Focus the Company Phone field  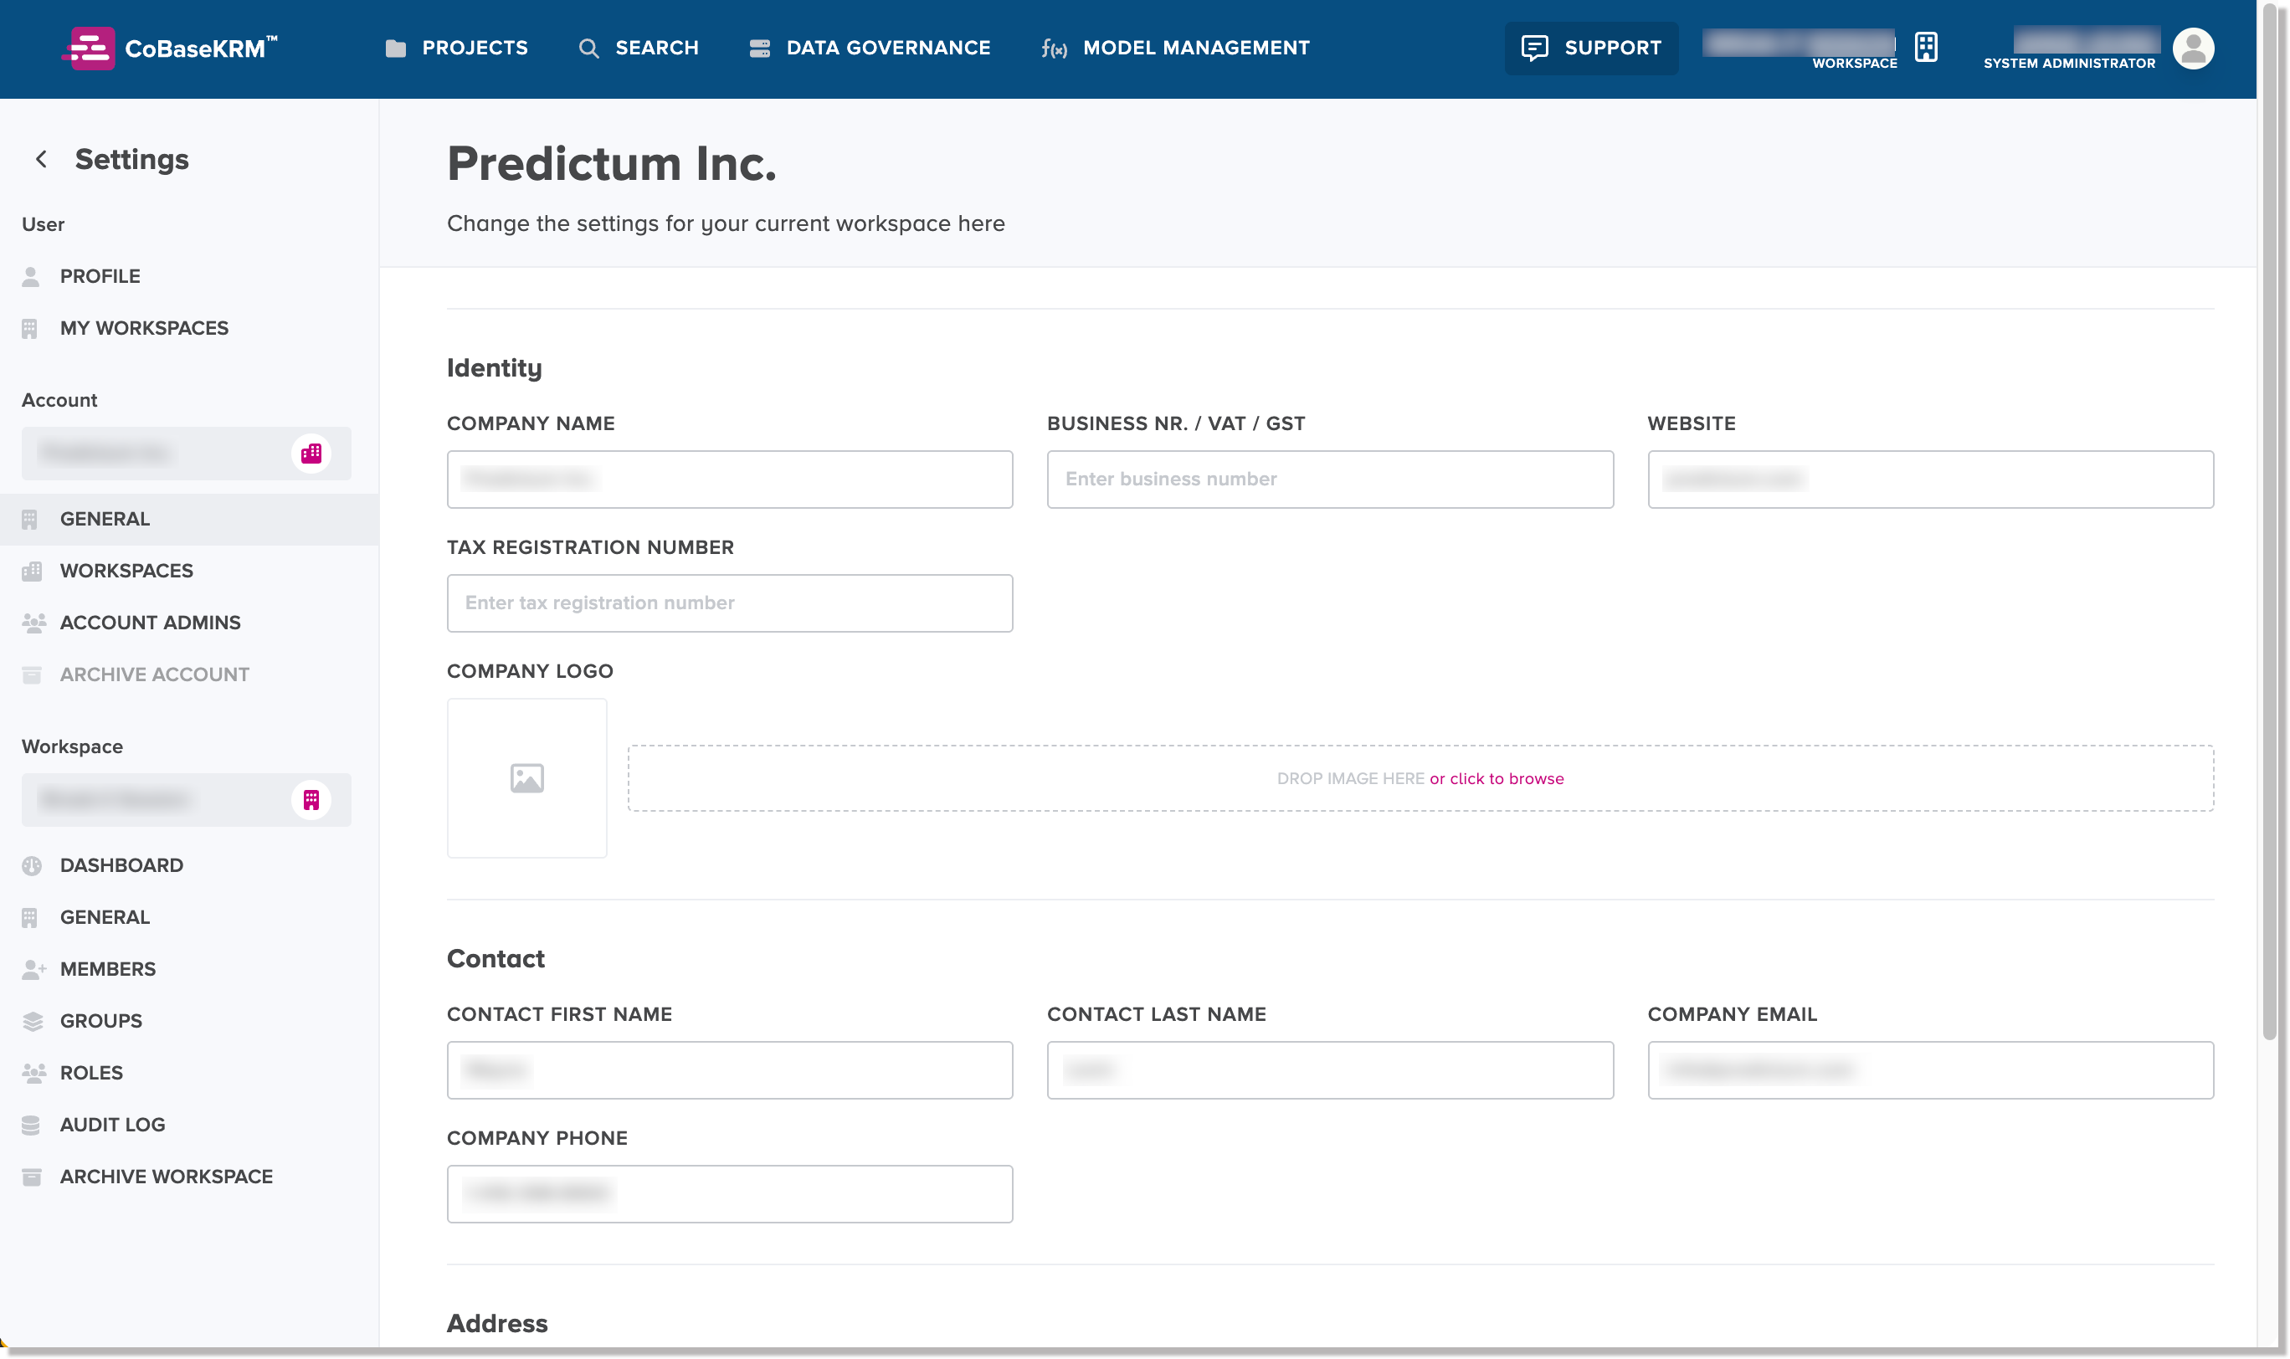729,1193
